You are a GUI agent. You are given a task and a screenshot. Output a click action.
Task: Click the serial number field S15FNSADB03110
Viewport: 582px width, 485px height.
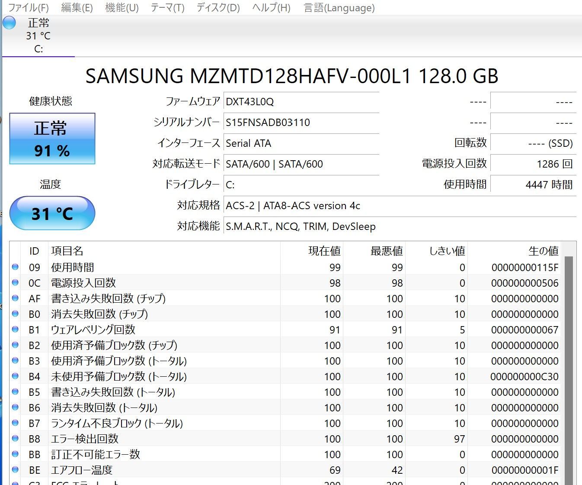(301, 123)
